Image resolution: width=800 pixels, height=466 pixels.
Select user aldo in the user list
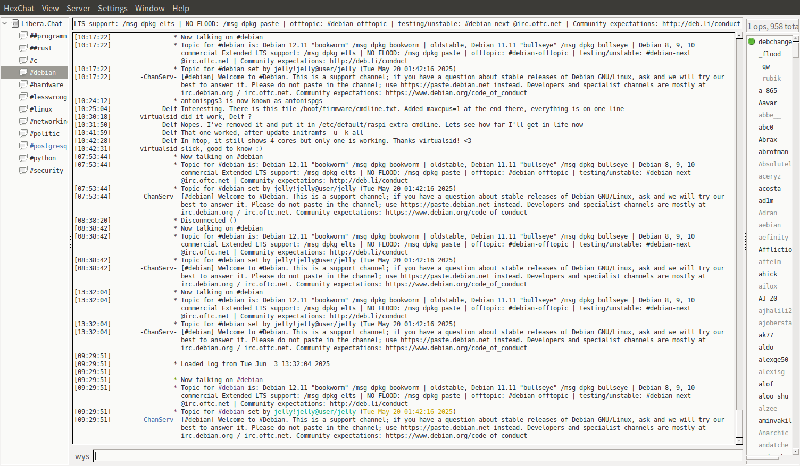point(766,347)
